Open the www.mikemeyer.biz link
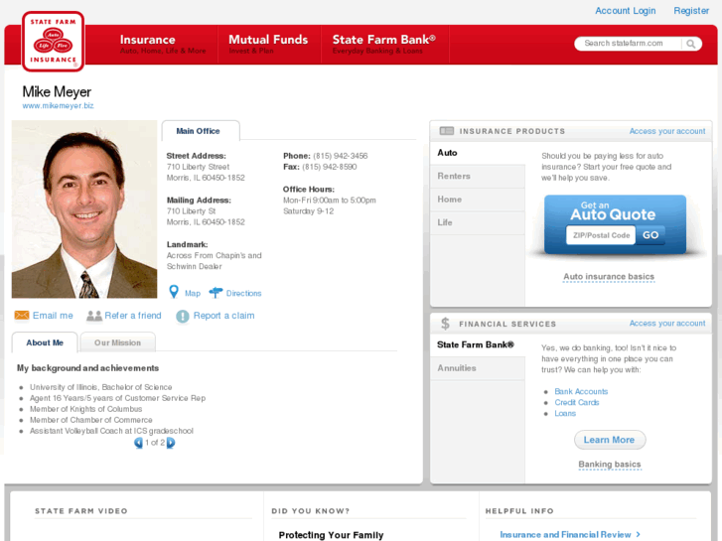This screenshot has height=541, width=722. [58, 106]
